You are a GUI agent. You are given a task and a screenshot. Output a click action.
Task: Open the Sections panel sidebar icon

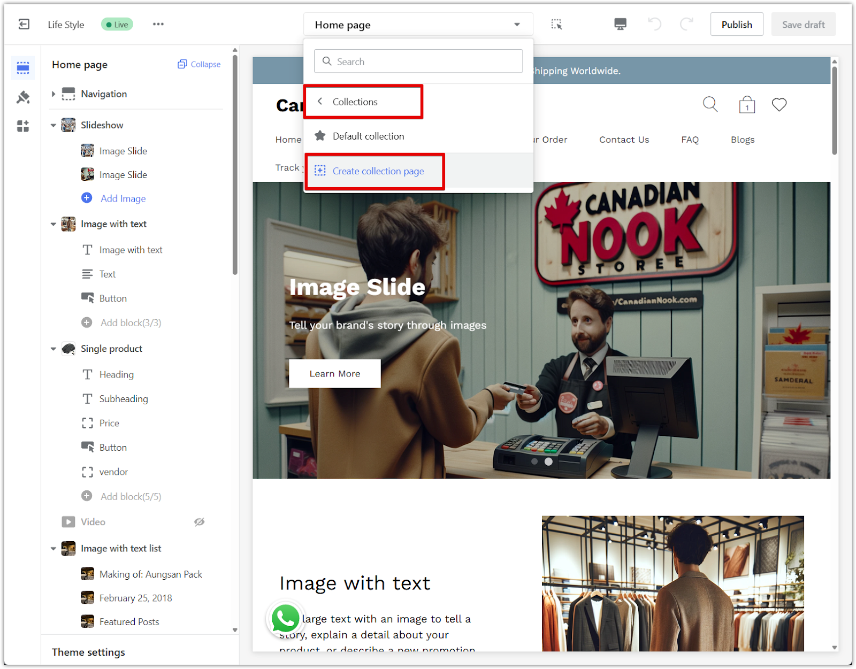(23, 67)
